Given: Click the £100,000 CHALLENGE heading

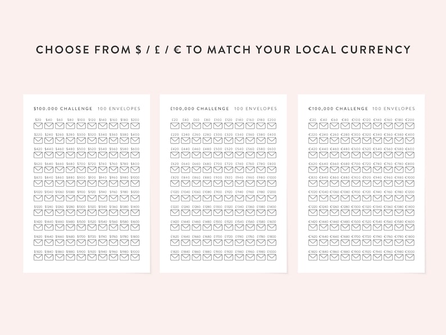Looking at the screenshot, I should (199, 108).
